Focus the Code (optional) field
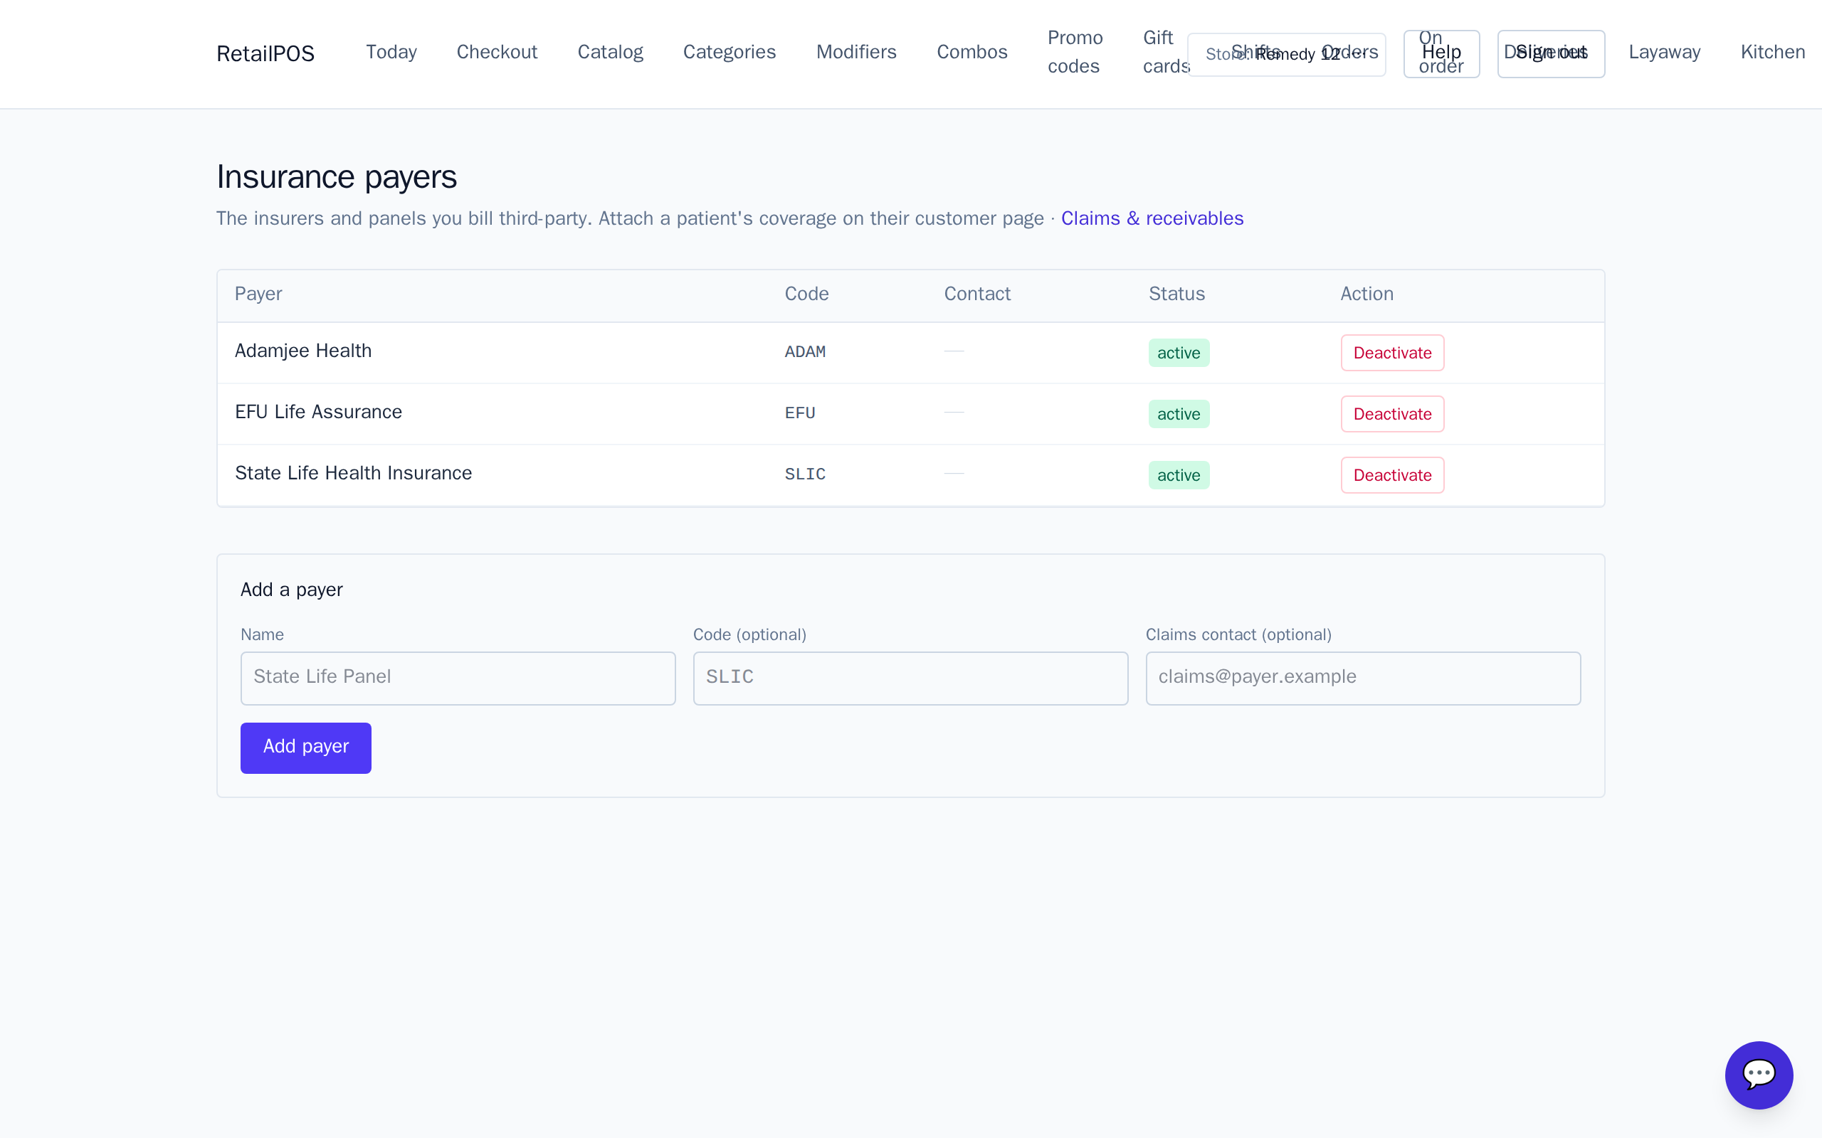 click(910, 678)
